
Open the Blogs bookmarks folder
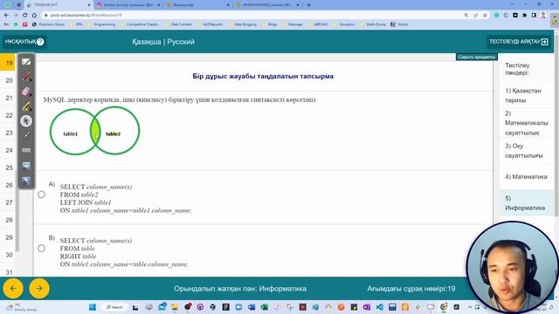269,24
